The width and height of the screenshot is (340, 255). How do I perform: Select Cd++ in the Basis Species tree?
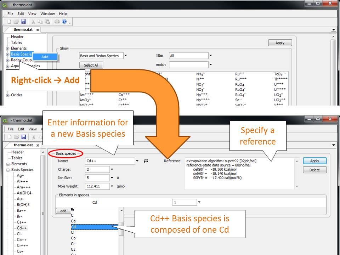pyautogui.click(x=22, y=228)
